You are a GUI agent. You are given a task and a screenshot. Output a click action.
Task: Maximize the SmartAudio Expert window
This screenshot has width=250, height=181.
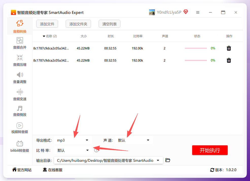(x=223, y=12)
